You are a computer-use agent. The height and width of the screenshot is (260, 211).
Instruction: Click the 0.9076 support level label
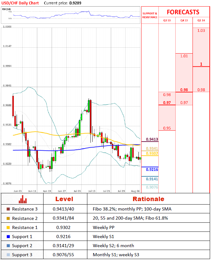(x=152, y=187)
